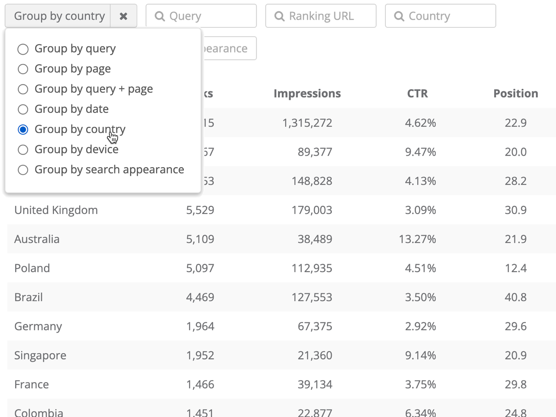Click the 5,097 clicks value for Poland

click(200, 268)
